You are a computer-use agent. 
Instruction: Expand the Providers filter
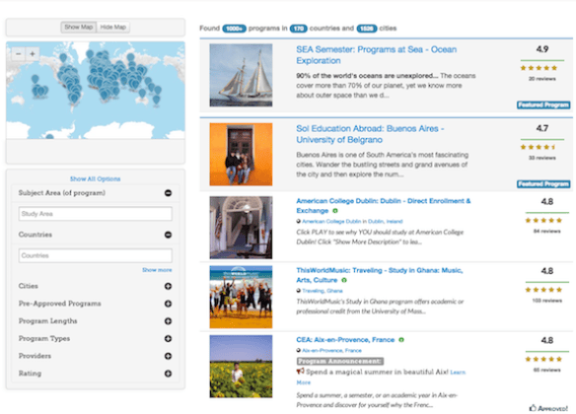(168, 356)
